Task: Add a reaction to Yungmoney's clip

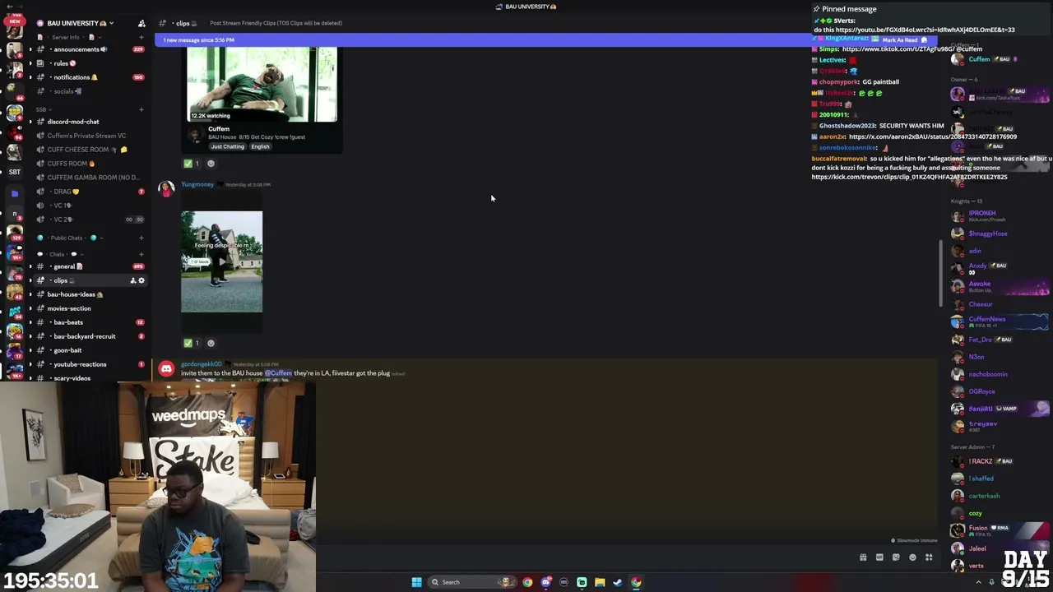Action: click(x=211, y=343)
